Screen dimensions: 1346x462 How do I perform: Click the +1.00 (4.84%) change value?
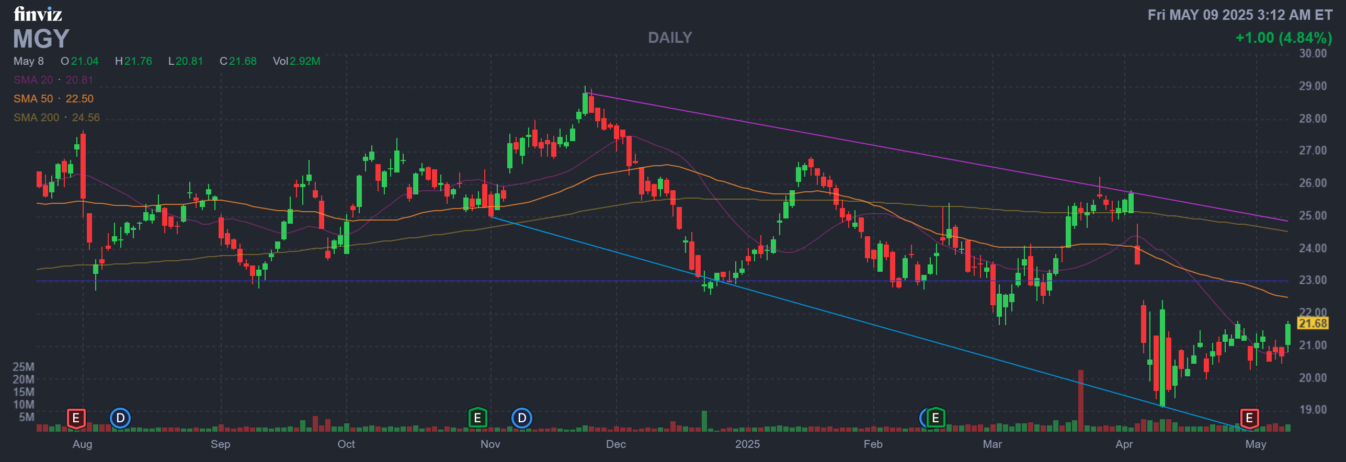[1284, 38]
